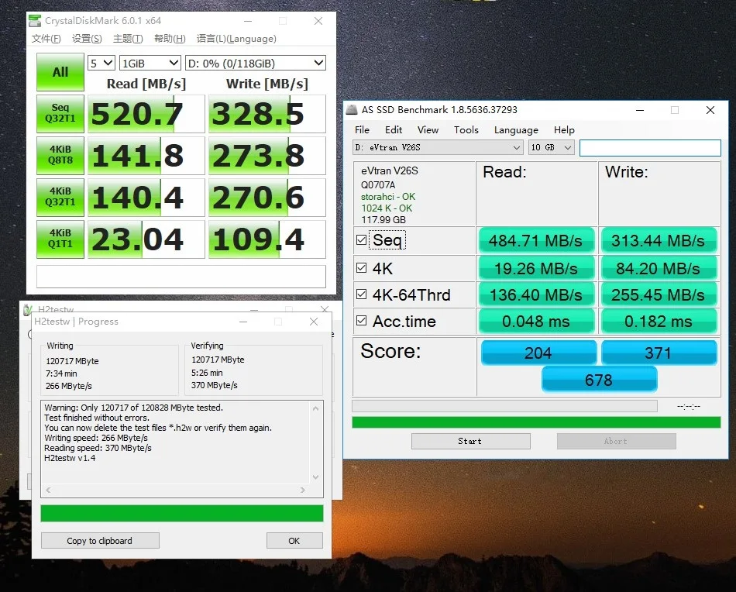
Task: Click the Start button in AS SSD Benchmark
Action: click(471, 441)
